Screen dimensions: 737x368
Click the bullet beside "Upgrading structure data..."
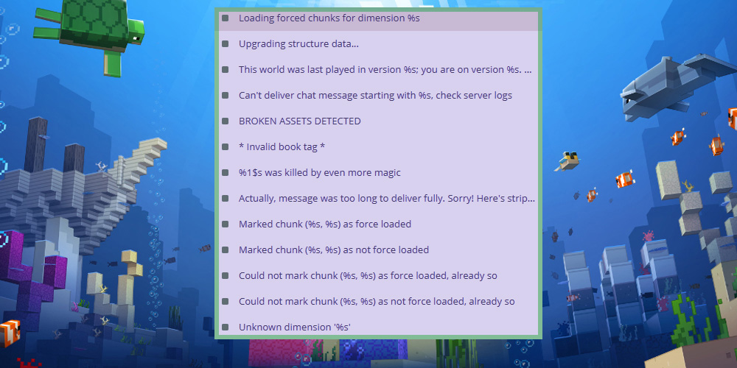225,43
